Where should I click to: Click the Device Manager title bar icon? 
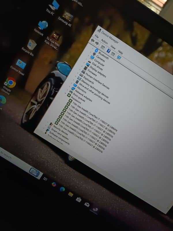(x=99, y=31)
